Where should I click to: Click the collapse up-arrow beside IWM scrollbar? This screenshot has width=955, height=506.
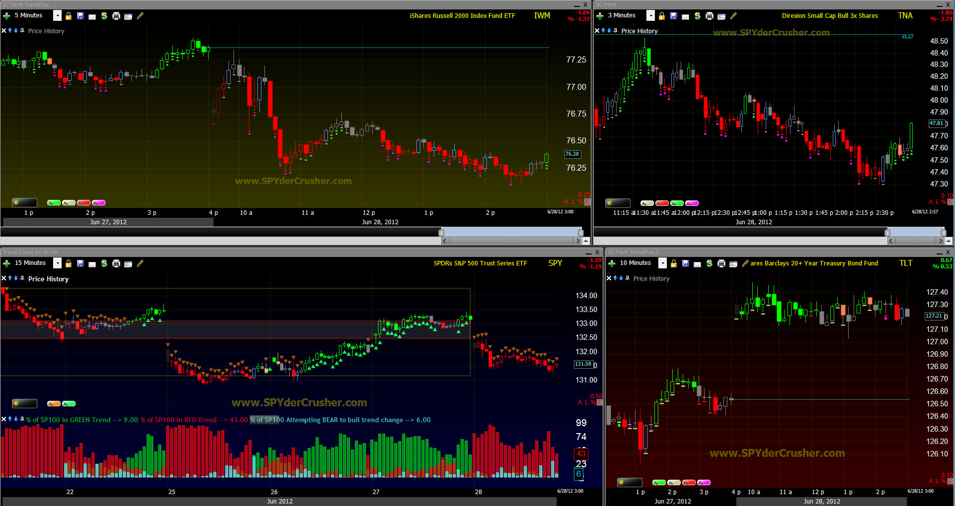coord(586,241)
